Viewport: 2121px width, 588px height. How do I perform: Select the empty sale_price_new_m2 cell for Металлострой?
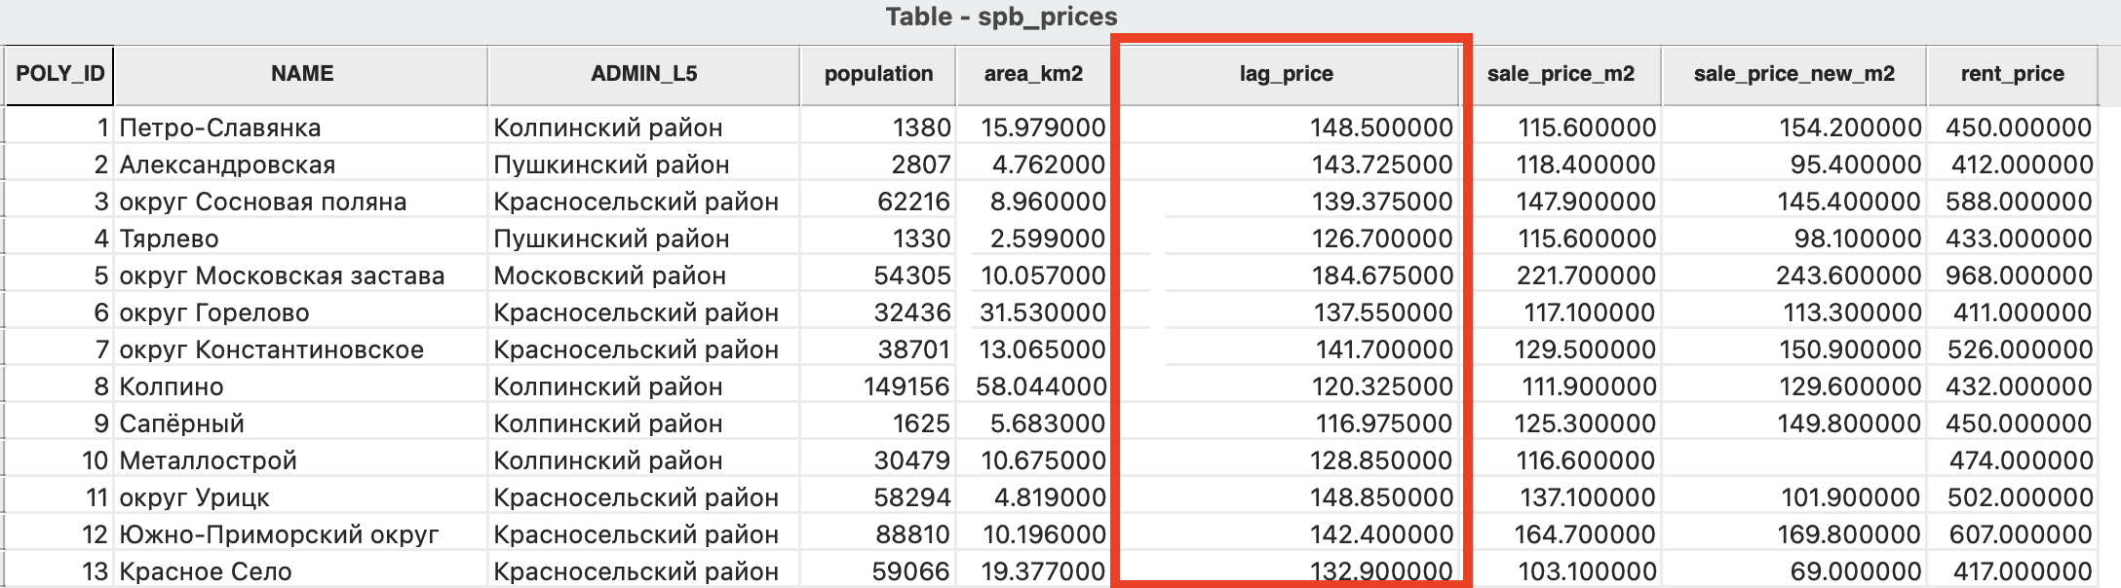click(1793, 460)
